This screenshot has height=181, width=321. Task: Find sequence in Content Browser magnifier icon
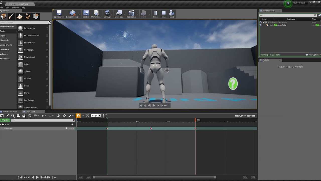click(13, 116)
